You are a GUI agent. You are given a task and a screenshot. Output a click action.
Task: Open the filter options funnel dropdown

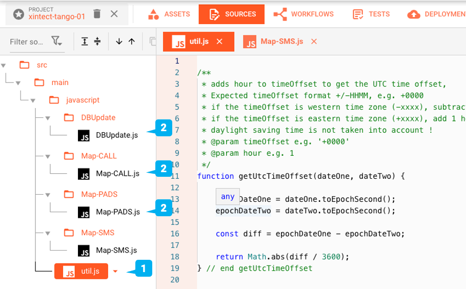tap(56, 42)
